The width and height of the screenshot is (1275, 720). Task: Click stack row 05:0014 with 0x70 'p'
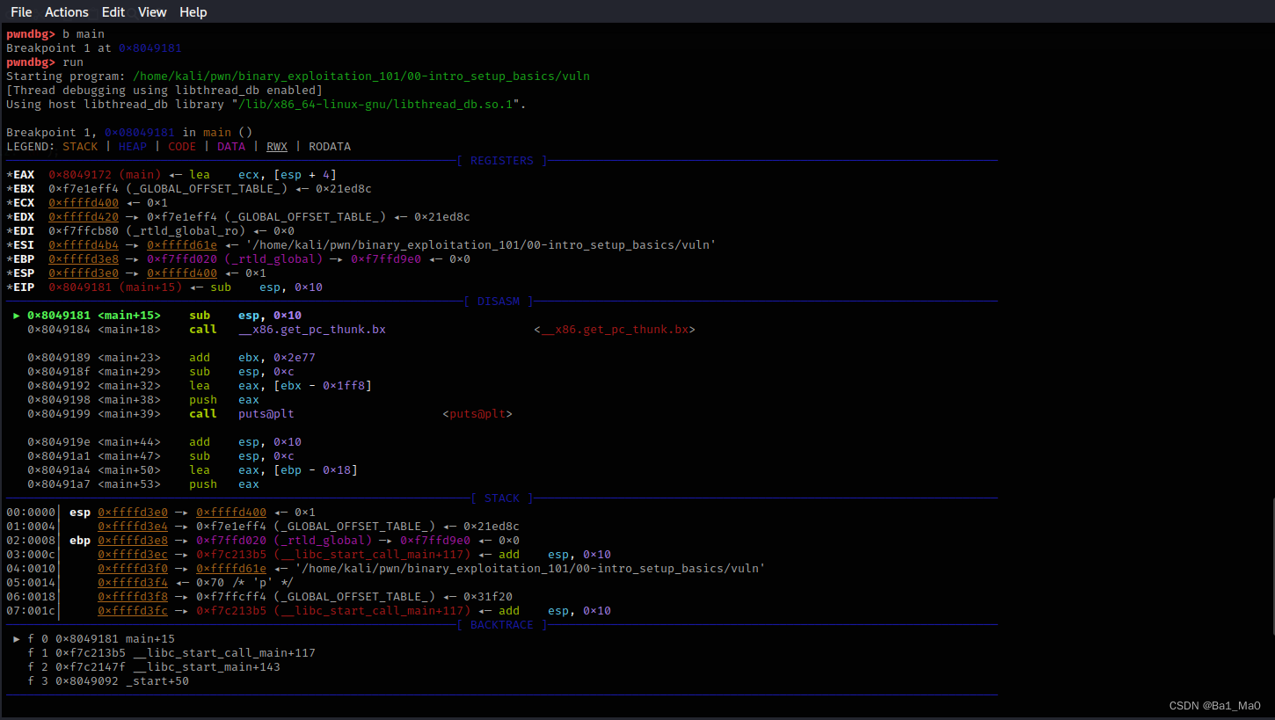tap(150, 583)
